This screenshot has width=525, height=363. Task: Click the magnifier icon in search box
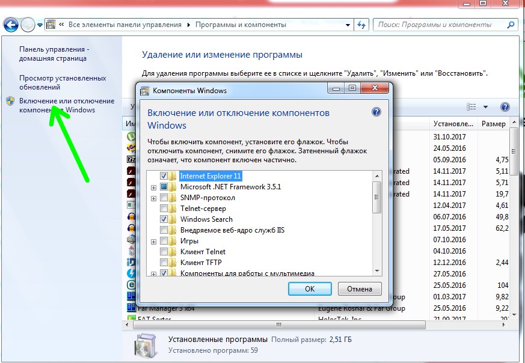click(x=511, y=25)
